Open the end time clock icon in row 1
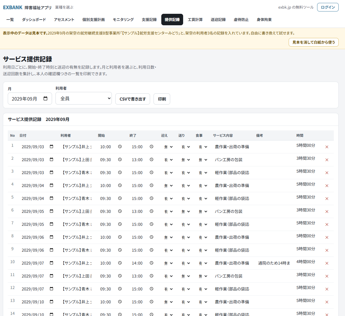This screenshot has width=345, height=316. click(x=152, y=147)
